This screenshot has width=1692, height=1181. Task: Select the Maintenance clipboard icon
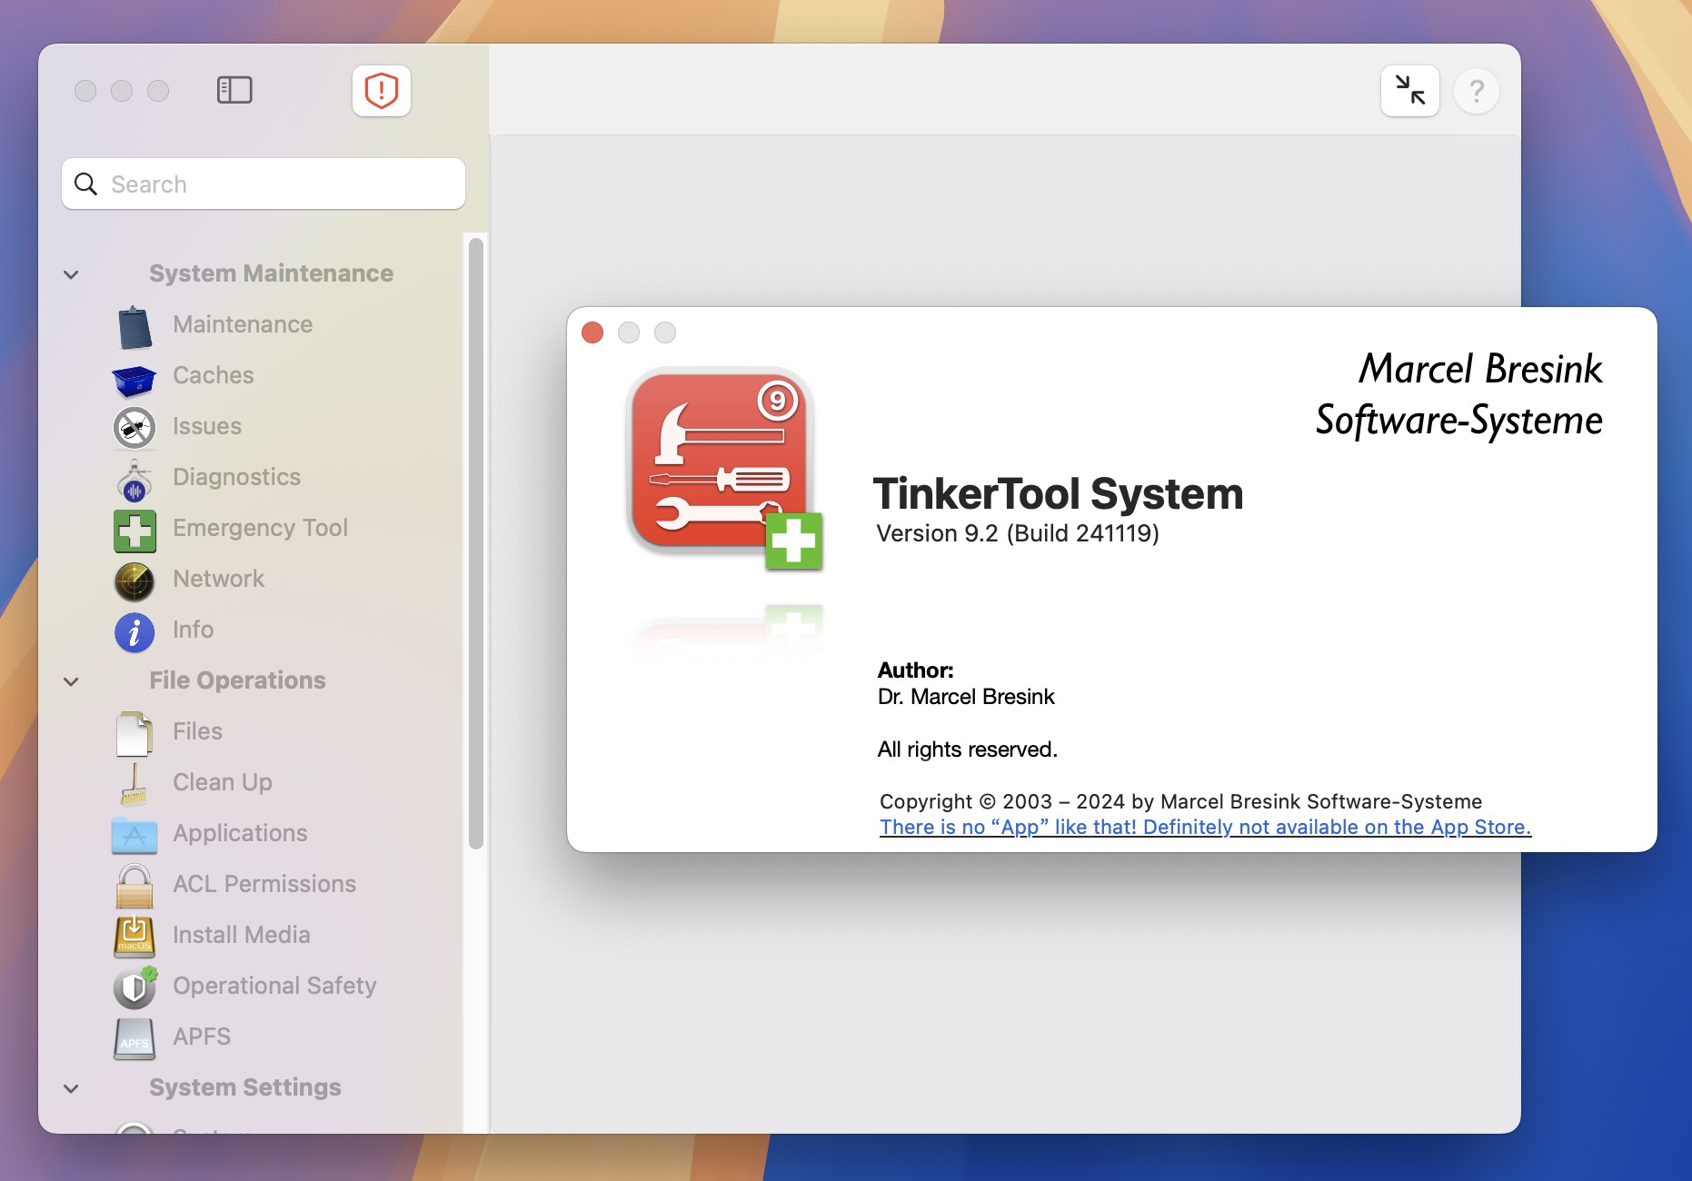click(134, 327)
